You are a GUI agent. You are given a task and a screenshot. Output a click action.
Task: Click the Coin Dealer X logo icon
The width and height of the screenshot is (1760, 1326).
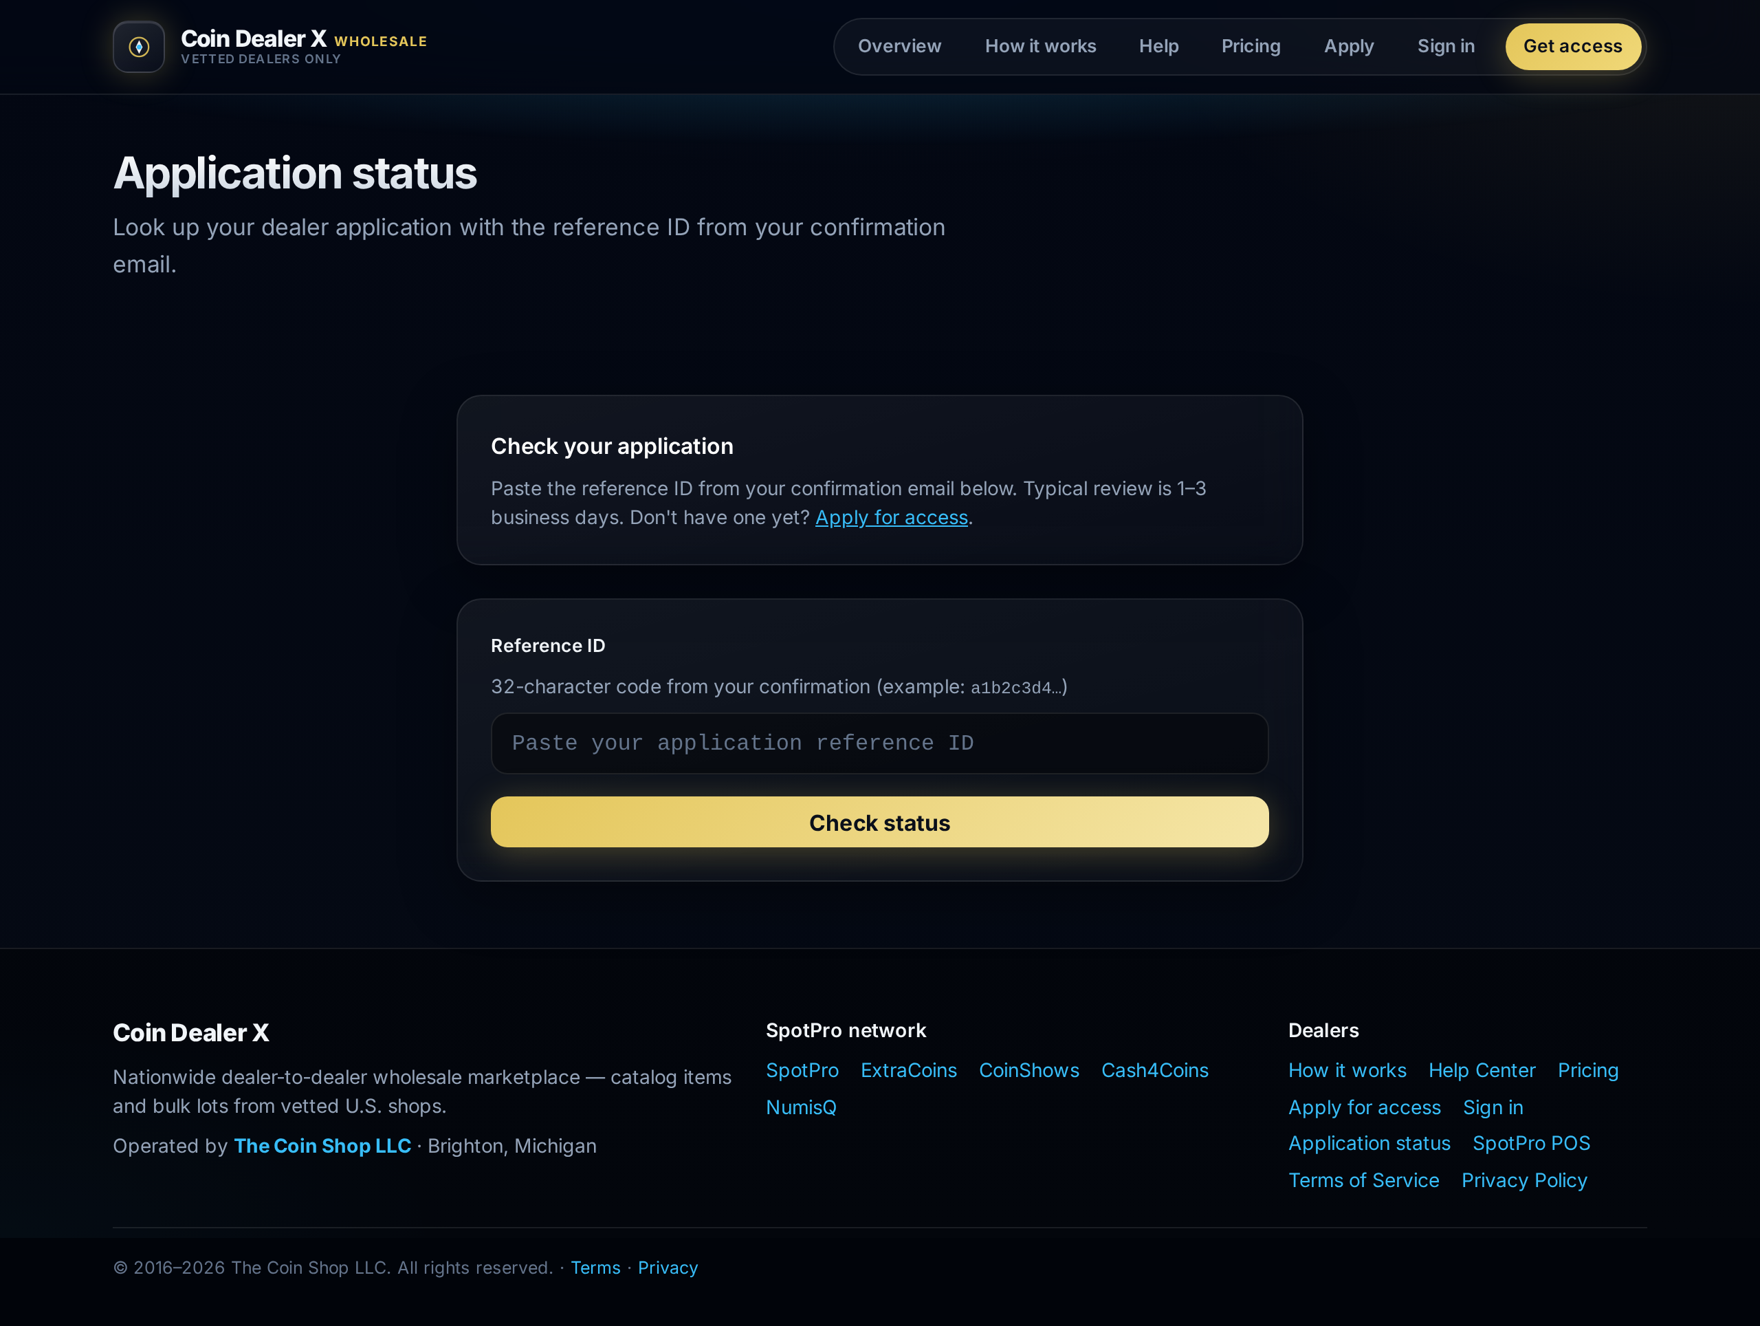click(x=138, y=47)
